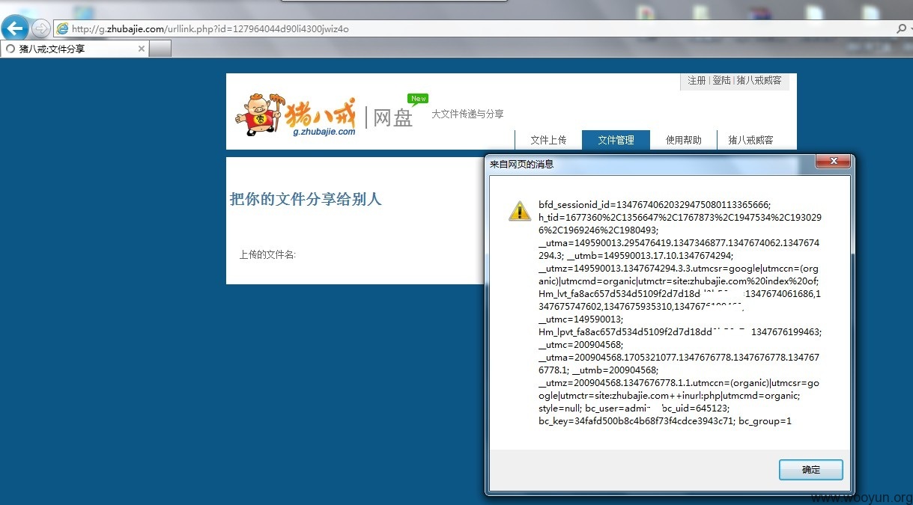Click the 把你的文件分享给别人 heading
The image size is (913, 505).
(306, 199)
